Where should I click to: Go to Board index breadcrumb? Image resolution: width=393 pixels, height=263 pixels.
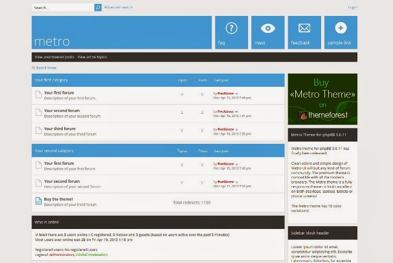(x=46, y=68)
